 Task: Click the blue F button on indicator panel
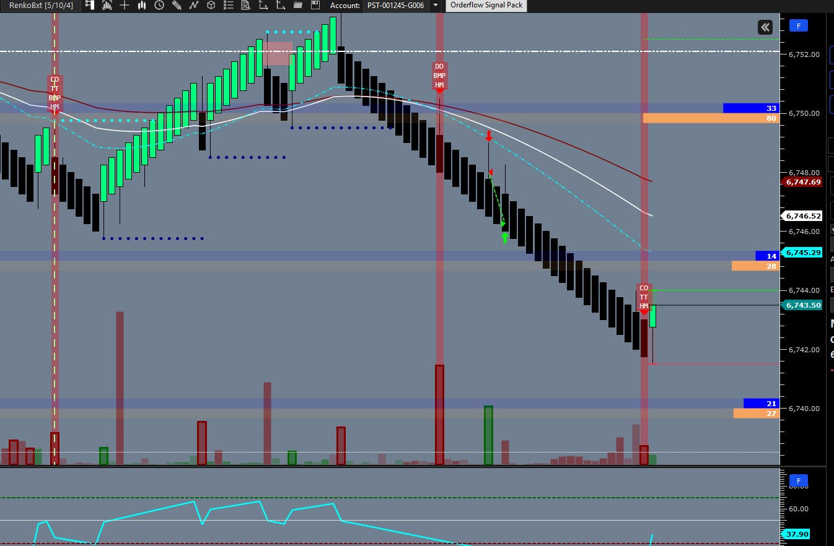coord(798,481)
